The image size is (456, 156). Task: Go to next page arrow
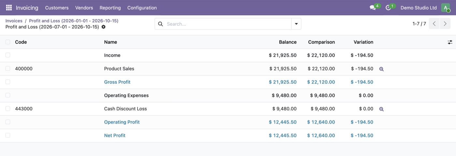(445, 24)
